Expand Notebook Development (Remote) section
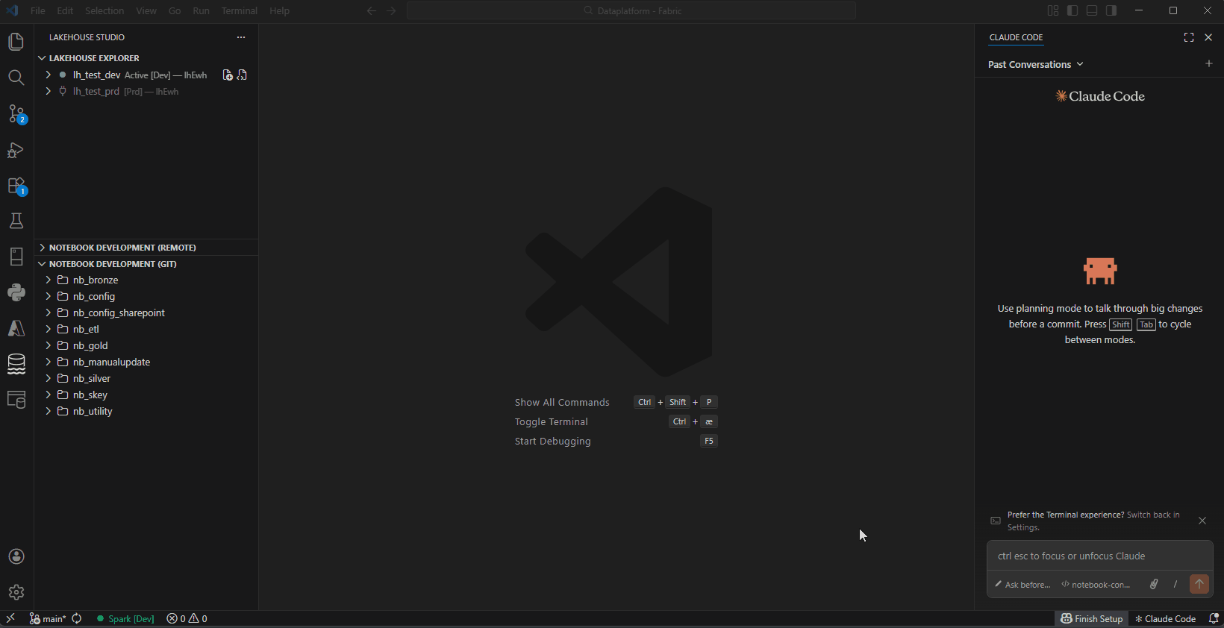The image size is (1224, 628). pyautogui.click(x=122, y=248)
